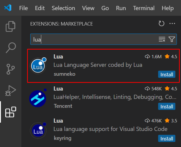Open the Source Control view
Screen dimensions: 181x147
point(10,69)
